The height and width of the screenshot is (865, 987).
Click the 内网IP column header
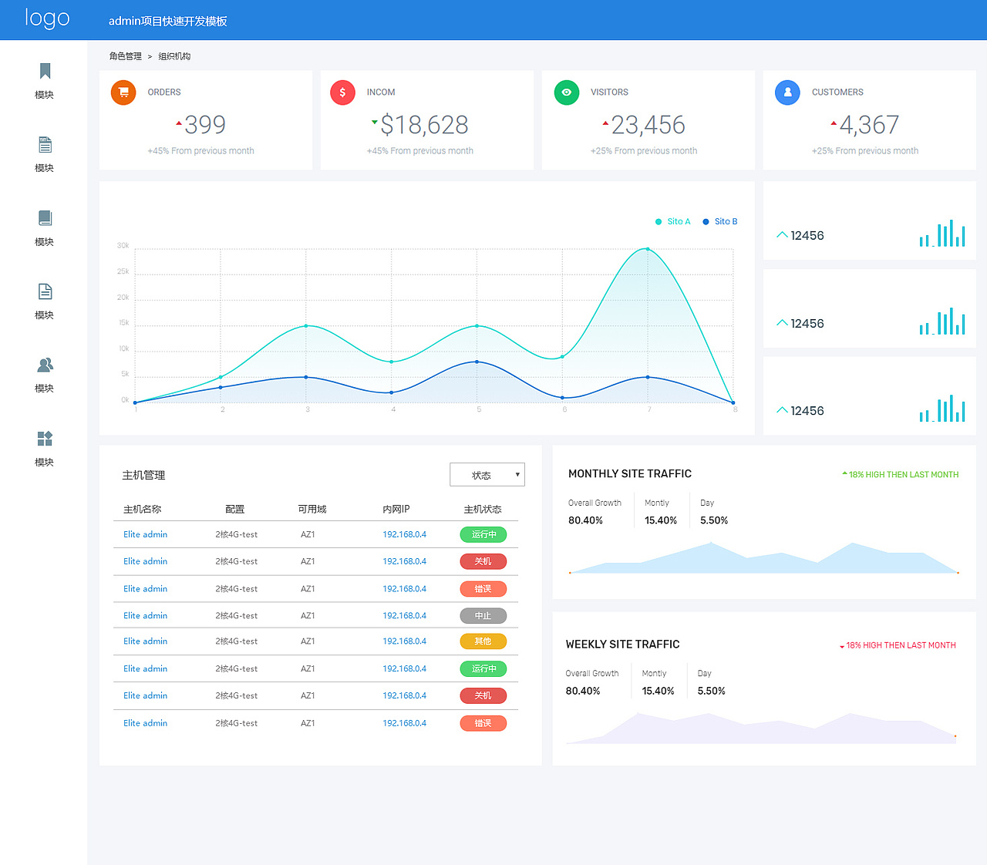coord(396,509)
